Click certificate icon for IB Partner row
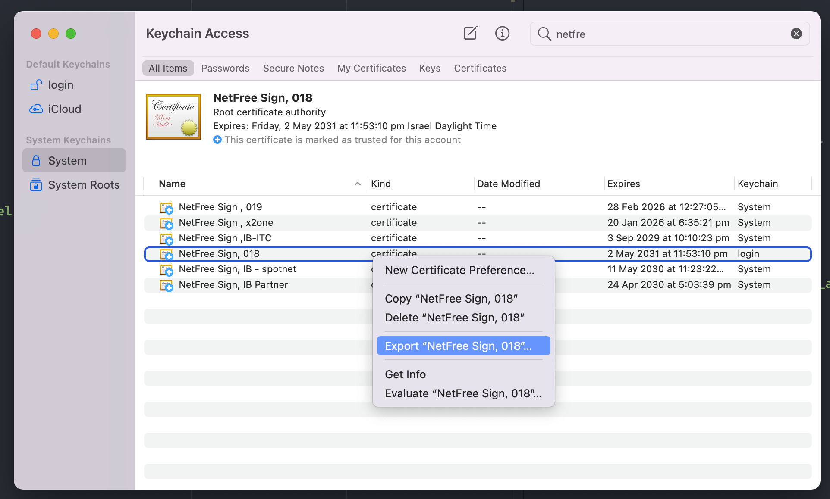 click(167, 285)
